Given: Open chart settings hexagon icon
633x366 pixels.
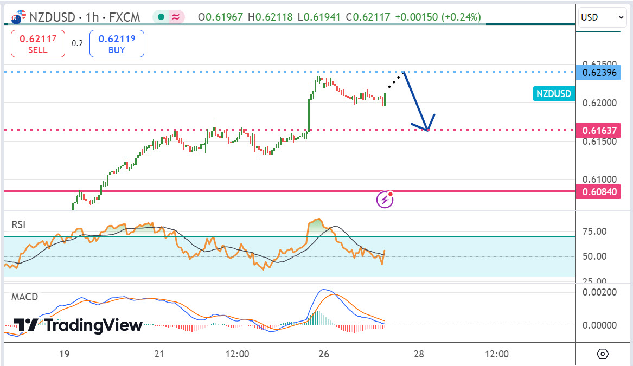Looking at the screenshot, I should click(x=603, y=354).
